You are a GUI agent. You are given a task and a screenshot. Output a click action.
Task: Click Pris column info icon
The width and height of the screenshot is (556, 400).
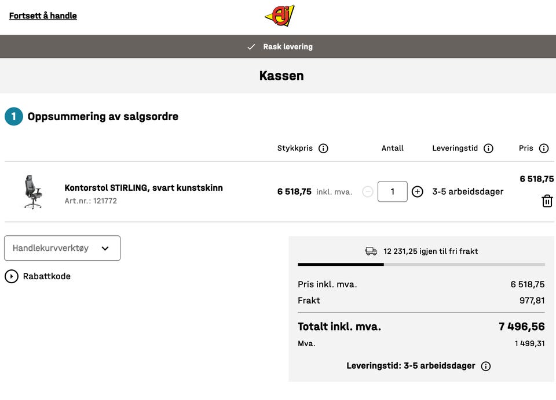(544, 149)
